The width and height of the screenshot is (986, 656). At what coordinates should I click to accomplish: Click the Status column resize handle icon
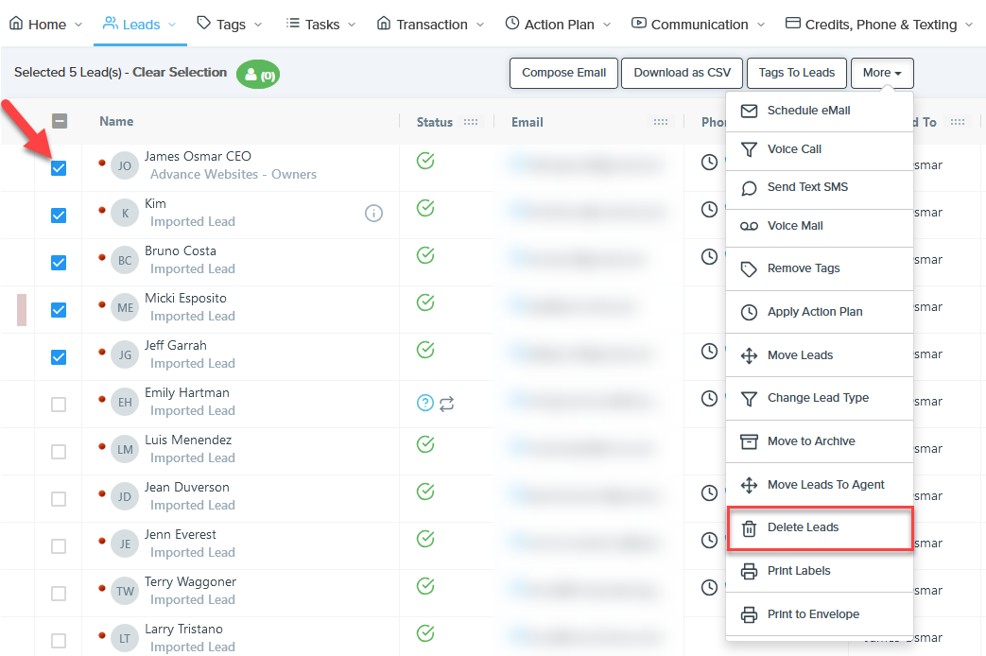(471, 122)
